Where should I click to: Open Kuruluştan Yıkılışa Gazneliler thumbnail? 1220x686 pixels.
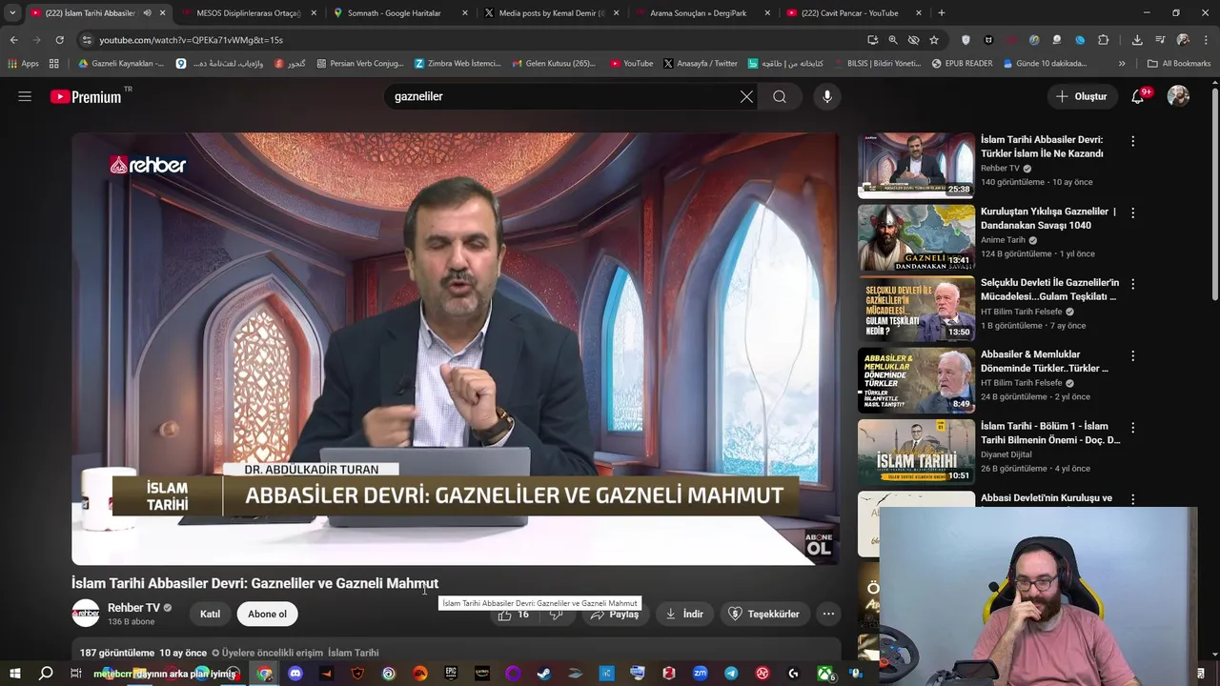tap(916, 238)
